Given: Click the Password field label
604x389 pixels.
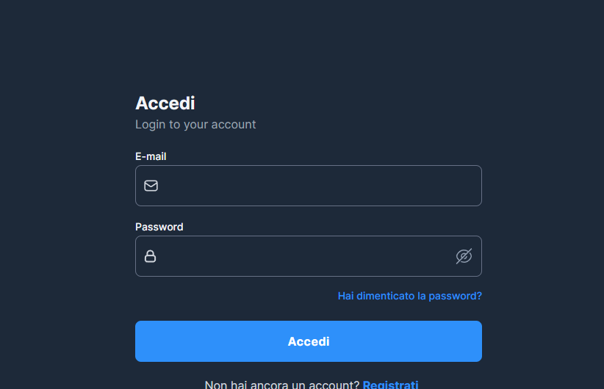Looking at the screenshot, I should pyautogui.click(x=159, y=227).
